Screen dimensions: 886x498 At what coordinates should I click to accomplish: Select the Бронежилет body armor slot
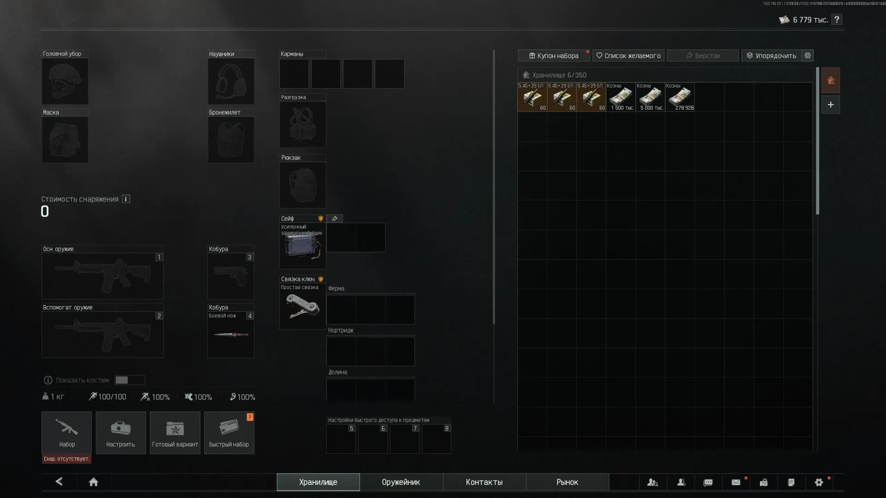pos(231,140)
